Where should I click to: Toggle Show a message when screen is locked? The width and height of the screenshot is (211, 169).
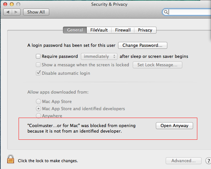pyautogui.click(x=38, y=65)
